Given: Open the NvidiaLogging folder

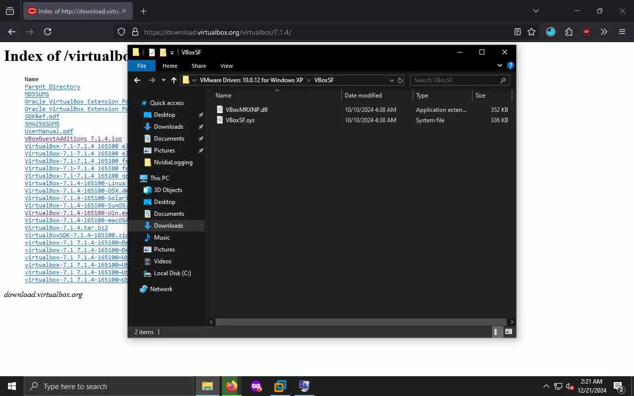Looking at the screenshot, I should tap(173, 162).
